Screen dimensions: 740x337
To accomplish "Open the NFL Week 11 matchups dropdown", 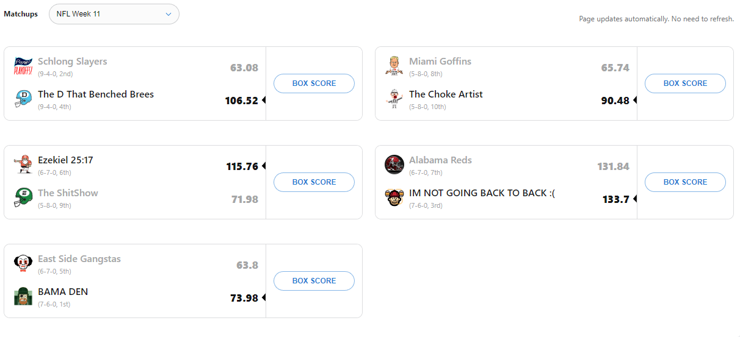I will [114, 14].
